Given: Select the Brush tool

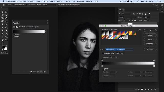Looking at the screenshot, I should pos(6,21).
